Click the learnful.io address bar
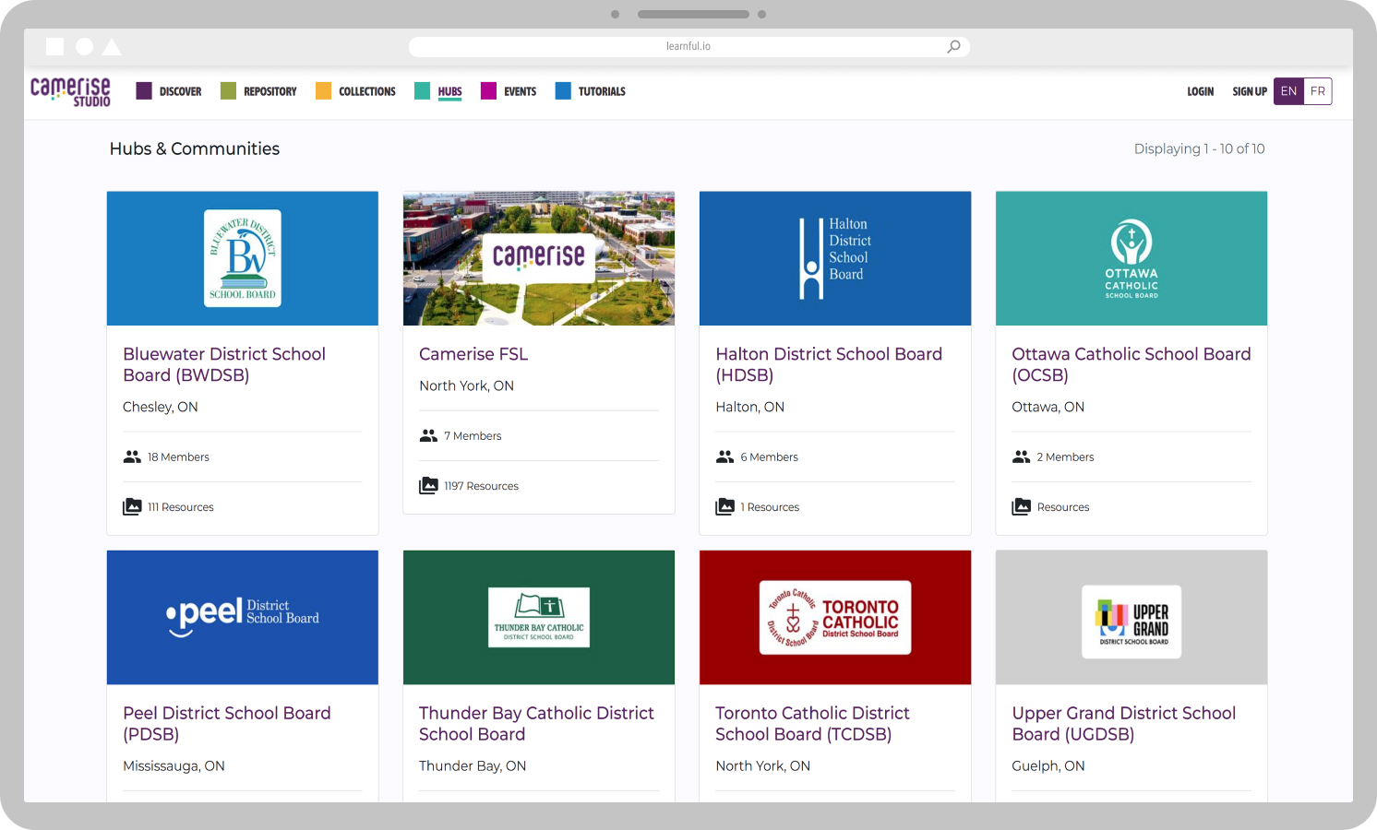 tap(688, 46)
